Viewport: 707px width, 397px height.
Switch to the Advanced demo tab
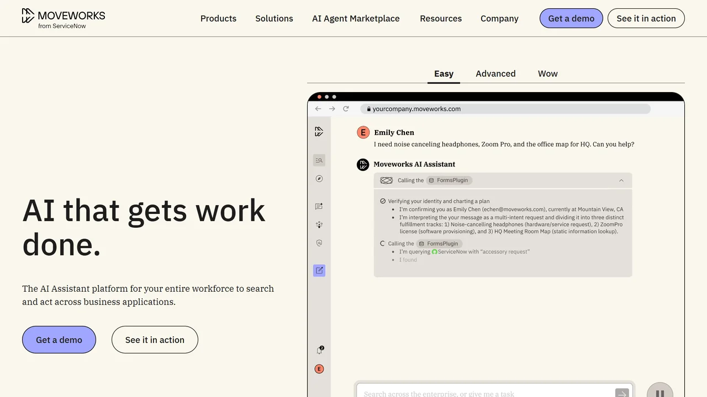click(x=495, y=74)
